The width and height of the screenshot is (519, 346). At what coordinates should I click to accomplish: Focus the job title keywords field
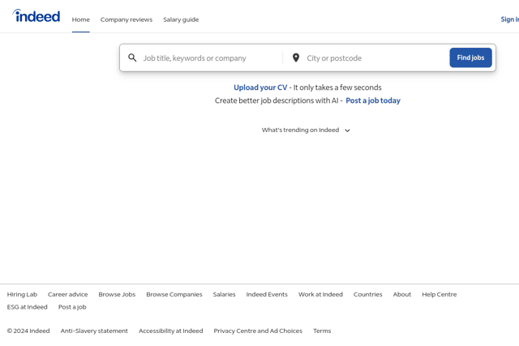click(211, 58)
